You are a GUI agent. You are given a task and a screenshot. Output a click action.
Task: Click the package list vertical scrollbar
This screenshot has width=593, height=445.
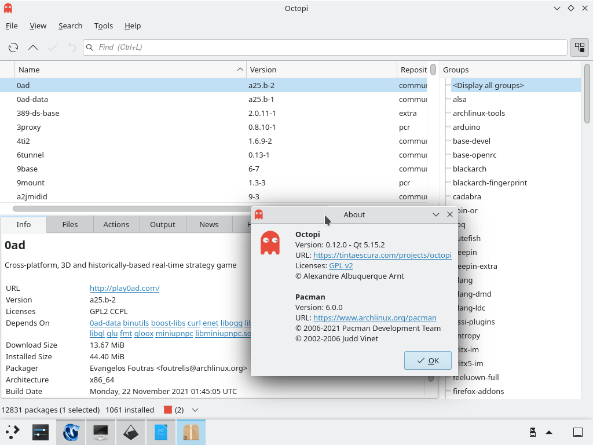click(x=433, y=70)
